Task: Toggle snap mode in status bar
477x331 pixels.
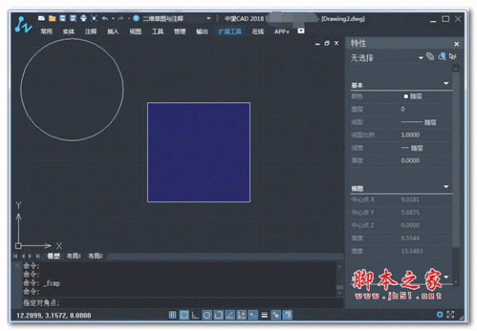Action: pos(184,315)
